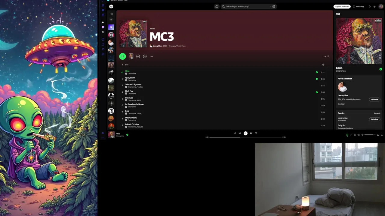
Task: Select the Bola track
Action: [127, 111]
